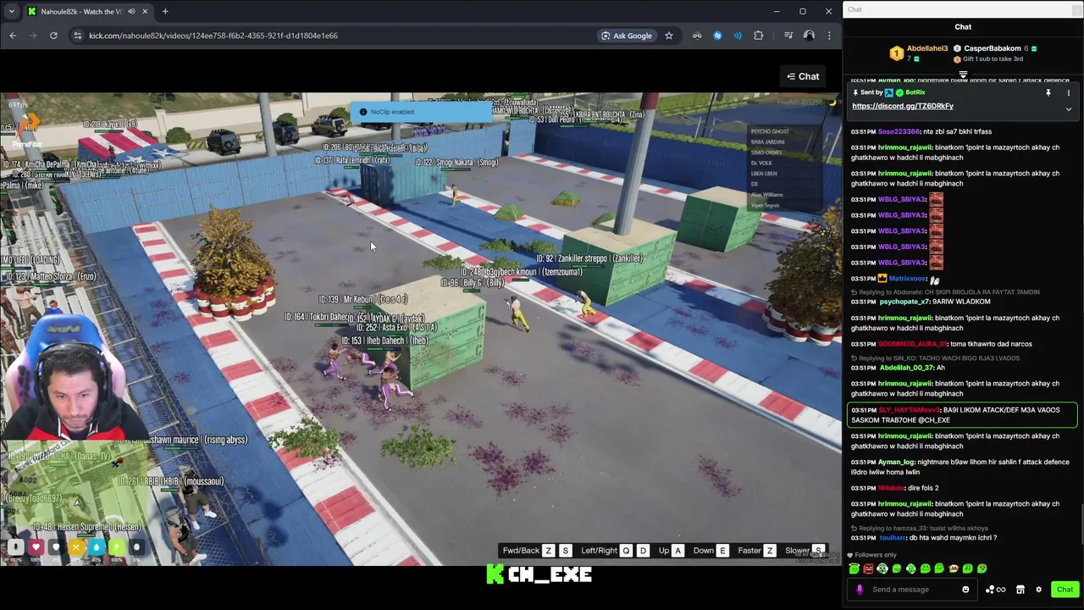The width and height of the screenshot is (1084, 610).
Task: Click username Soso223366 in chat
Action: (x=899, y=132)
